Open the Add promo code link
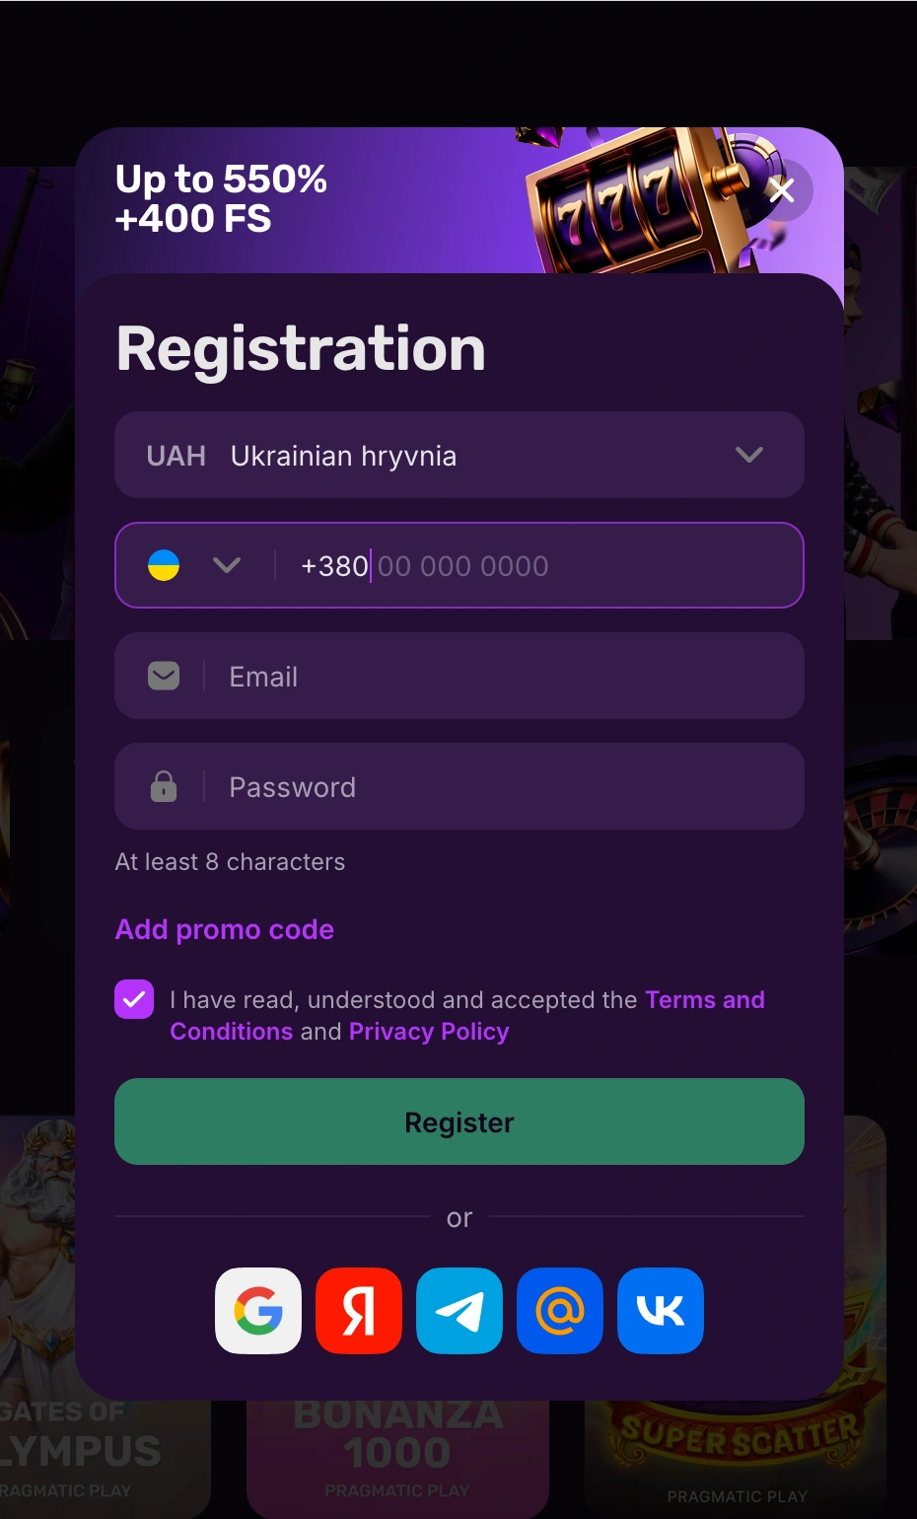 pos(225,929)
